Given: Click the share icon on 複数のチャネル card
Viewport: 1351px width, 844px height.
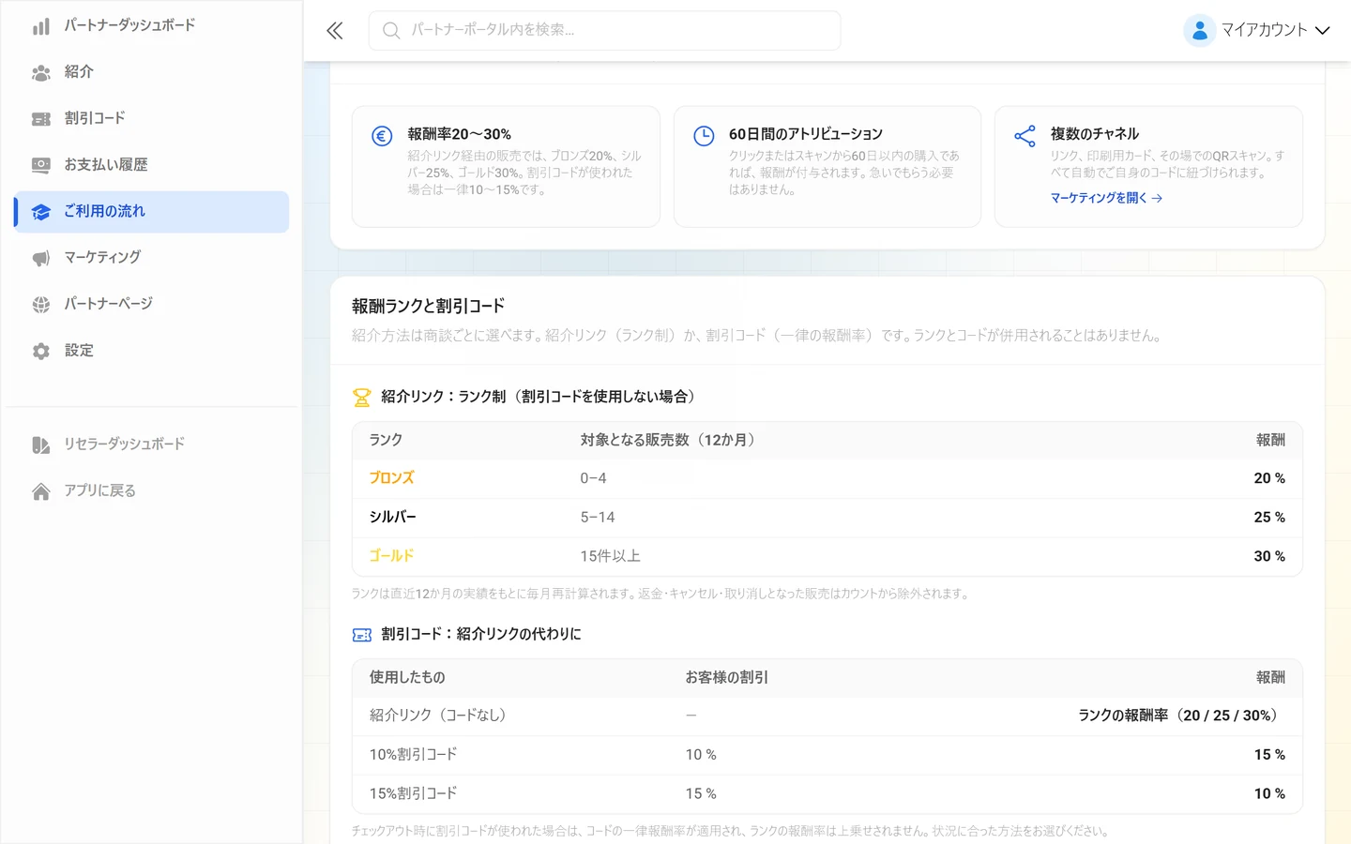Looking at the screenshot, I should (x=1025, y=136).
